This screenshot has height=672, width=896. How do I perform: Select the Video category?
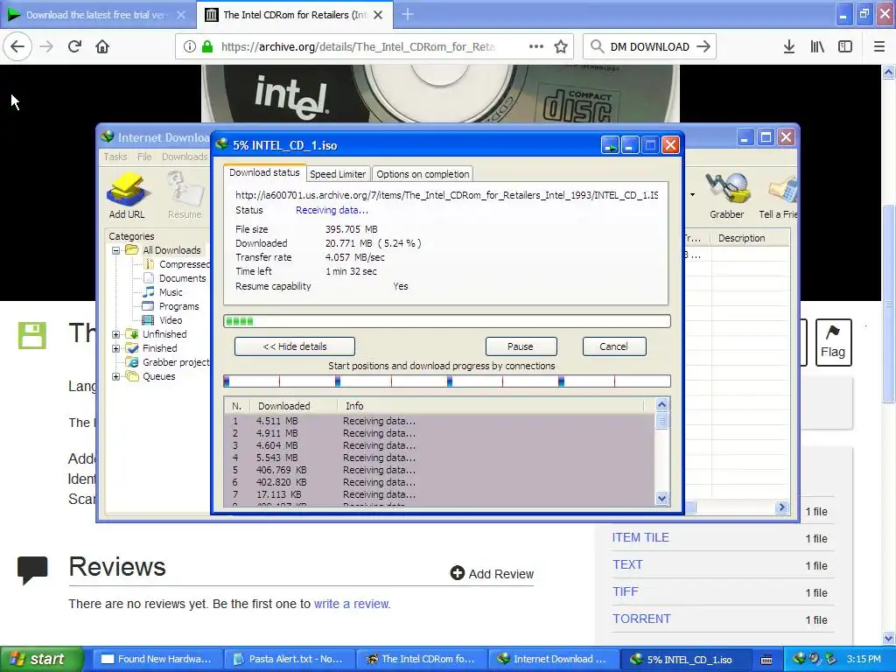click(x=162, y=320)
